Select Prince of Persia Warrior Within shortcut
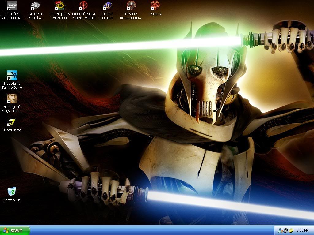The image size is (314, 235). click(83, 6)
